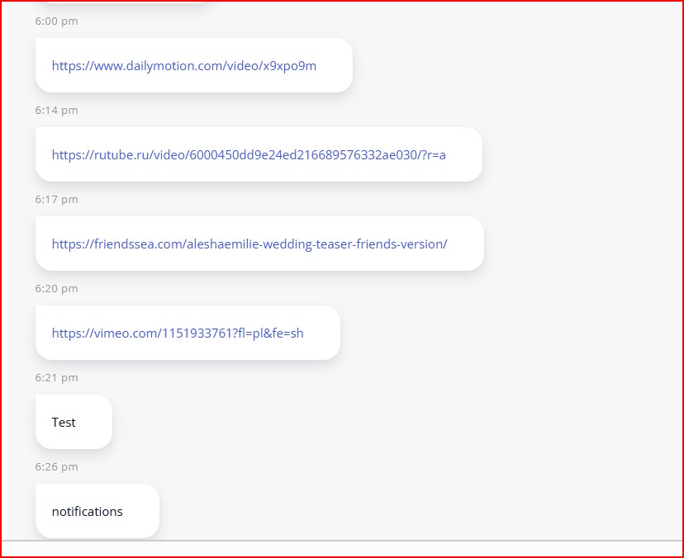Click the bubble padding after the Vimeo URL
Viewport: 684px width, 558px height.
coord(322,333)
